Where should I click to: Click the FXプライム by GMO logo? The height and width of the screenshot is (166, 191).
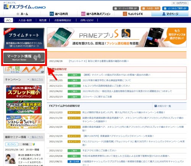coord(24,7)
